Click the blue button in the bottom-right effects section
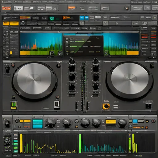 point(135,121)
